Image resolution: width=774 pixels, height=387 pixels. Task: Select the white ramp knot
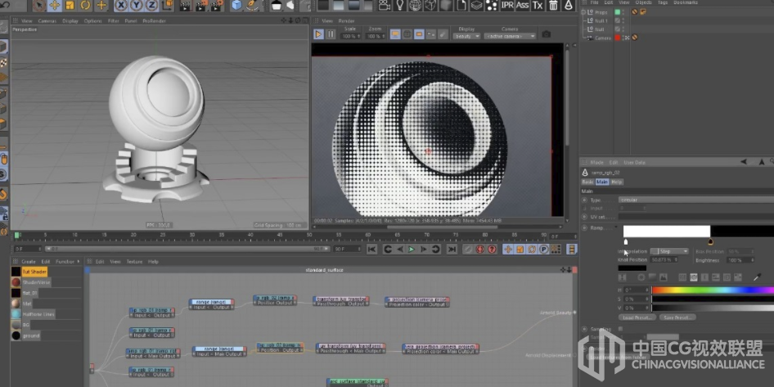pos(626,242)
